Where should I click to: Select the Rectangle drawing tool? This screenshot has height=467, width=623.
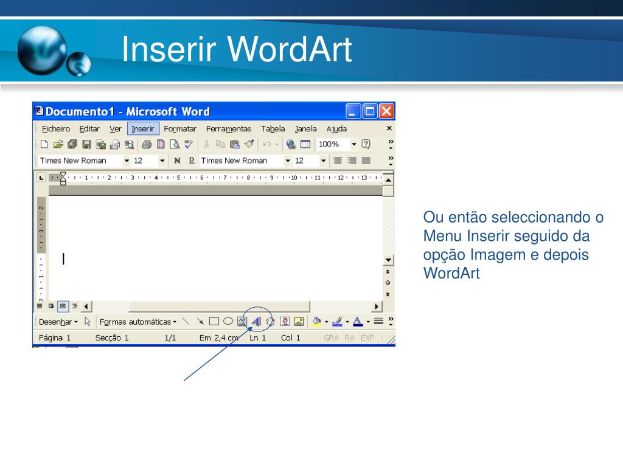[x=214, y=321]
